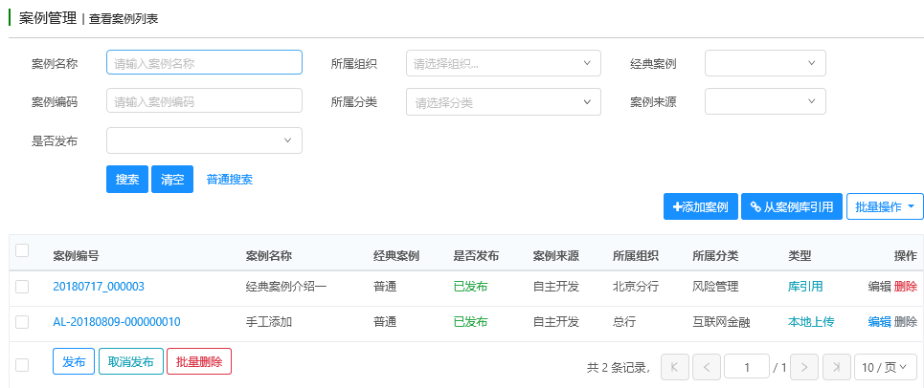This screenshot has height=388, width=924.
Task: Open the 是否发布 dropdown
Action: click(204, 140)
